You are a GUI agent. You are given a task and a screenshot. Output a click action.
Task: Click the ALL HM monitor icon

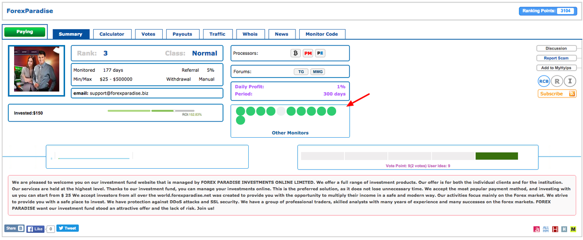[x=546, y=230]
